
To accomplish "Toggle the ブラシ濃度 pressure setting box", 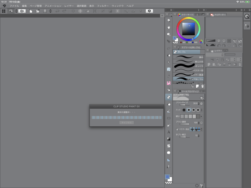I will pos(201,122).
